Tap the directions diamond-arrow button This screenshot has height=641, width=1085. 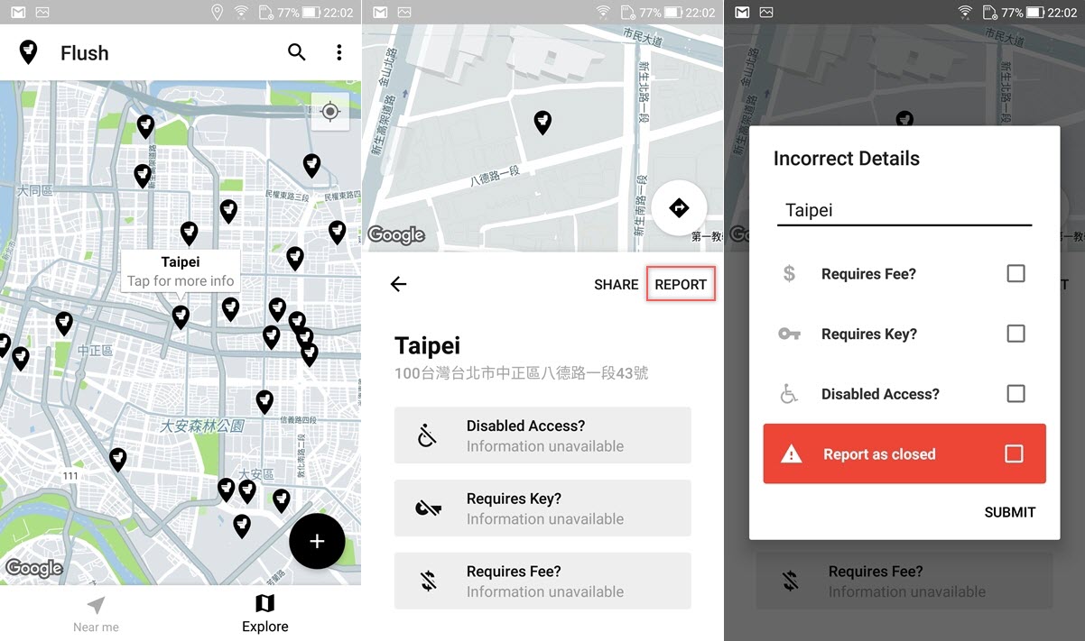click(679, 208)
